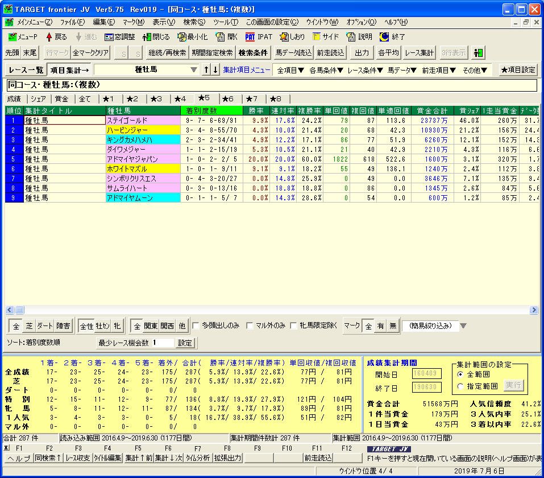544x478 pixels.
Task: Click the F6 集計↓次 function button
Action: pyautogui.click(x=169, y=458)
